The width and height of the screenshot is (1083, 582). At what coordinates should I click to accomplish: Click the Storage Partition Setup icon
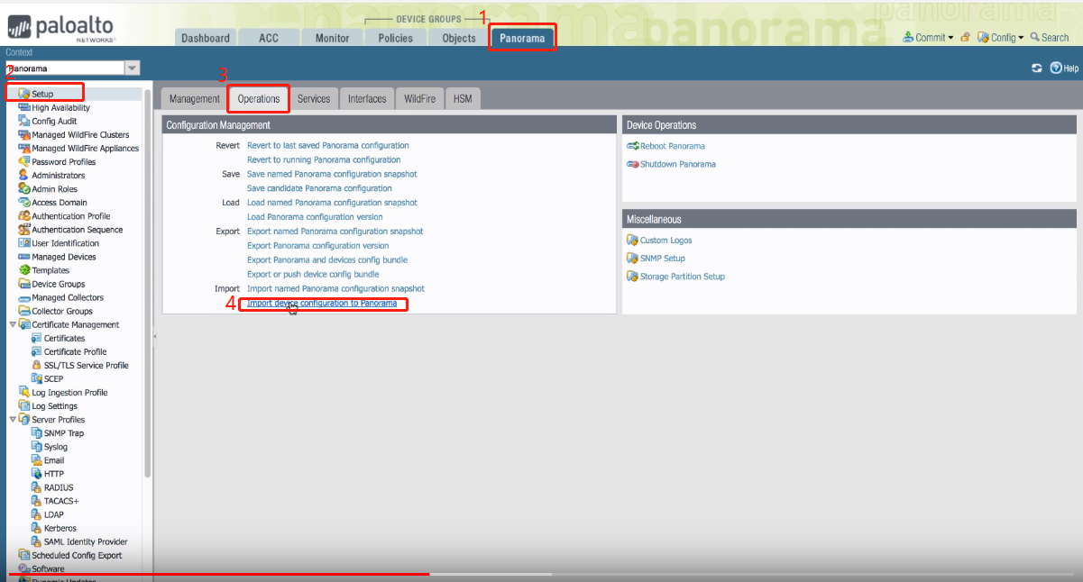(632, 277)
